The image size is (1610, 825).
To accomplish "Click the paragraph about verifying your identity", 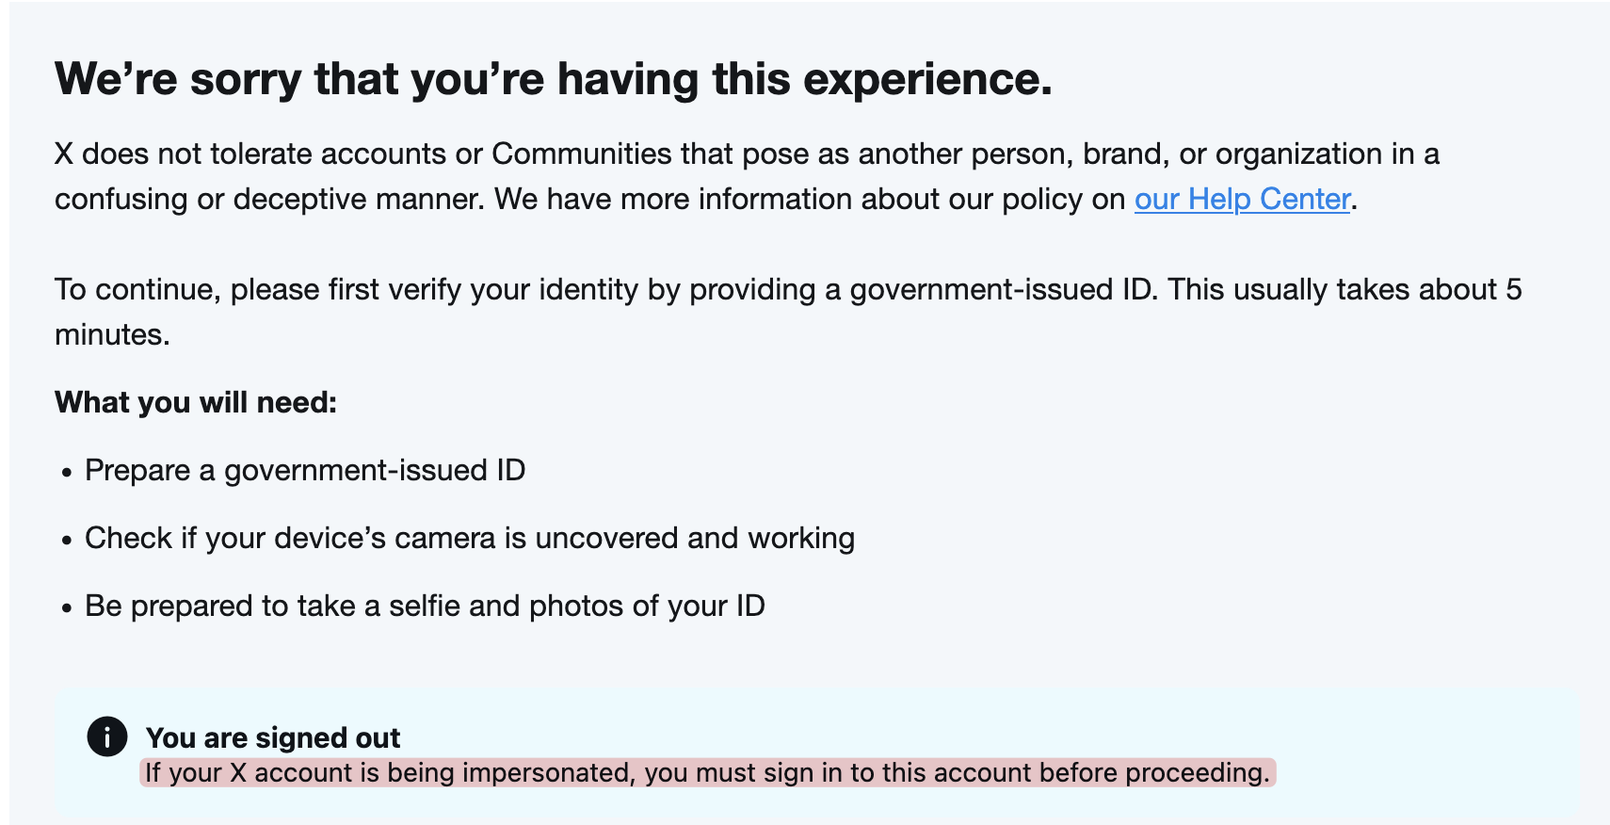I will 788,312.
